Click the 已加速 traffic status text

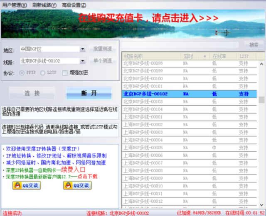tap(199, 213)
